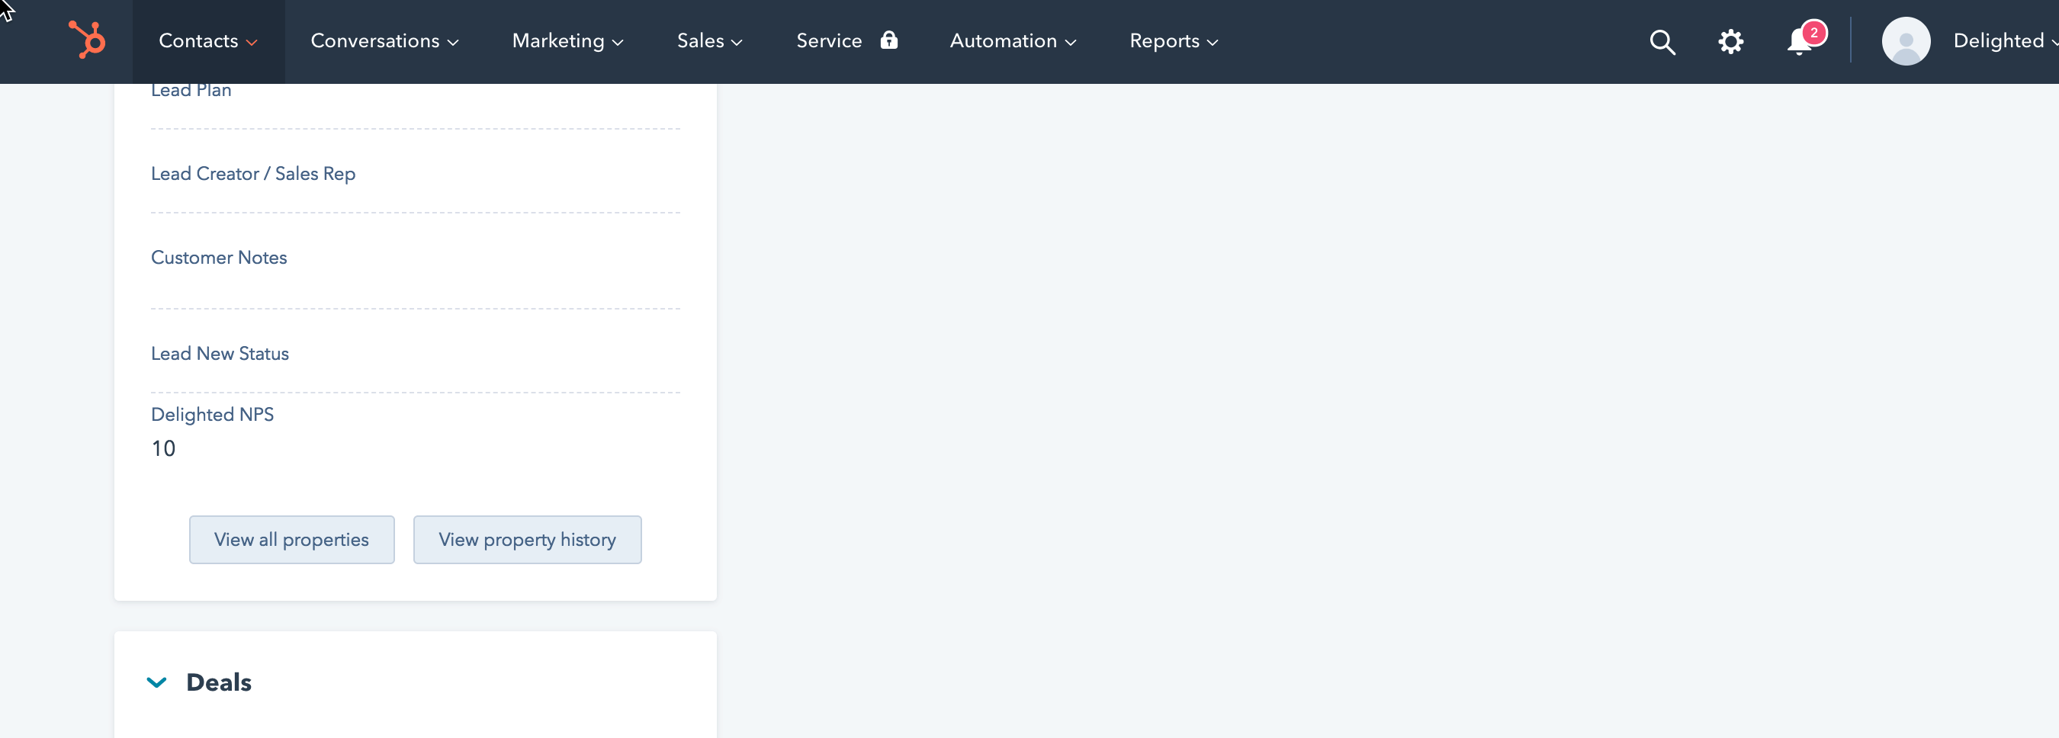Open the notifications bell
2059x738 pixels.
tap(1800, 40)
